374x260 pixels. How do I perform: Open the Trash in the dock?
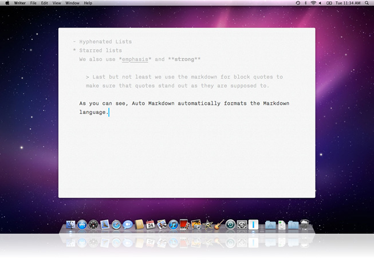pyautogui.click(x=305, y=224)
